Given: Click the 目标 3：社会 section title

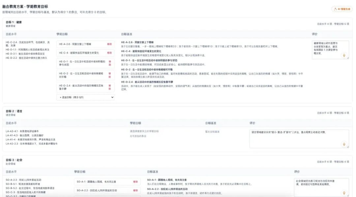Looking at the screenshot, I should click(14, 160).
